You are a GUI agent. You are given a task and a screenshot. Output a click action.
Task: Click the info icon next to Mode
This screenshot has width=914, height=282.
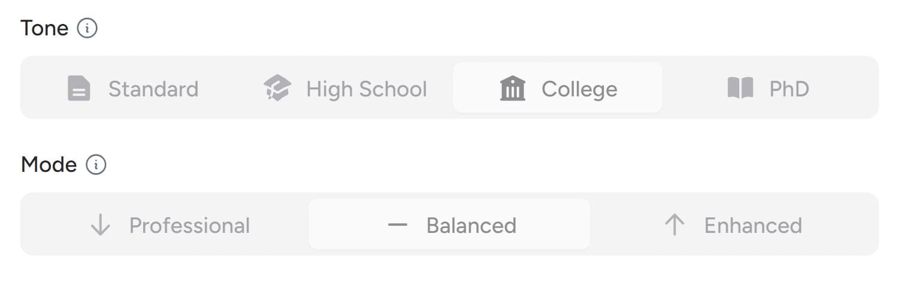tap(96, 165)
